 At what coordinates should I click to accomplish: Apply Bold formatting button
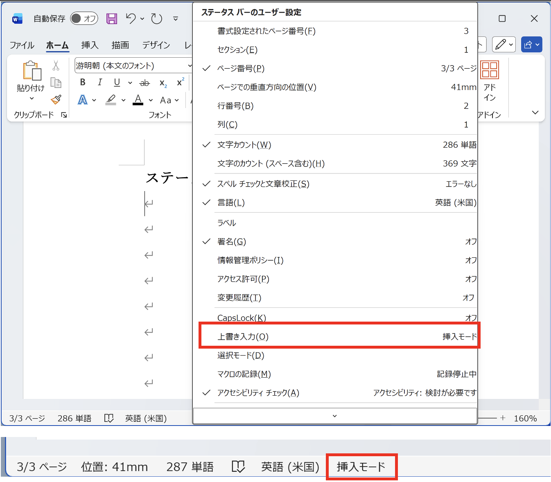click(83, 82)
